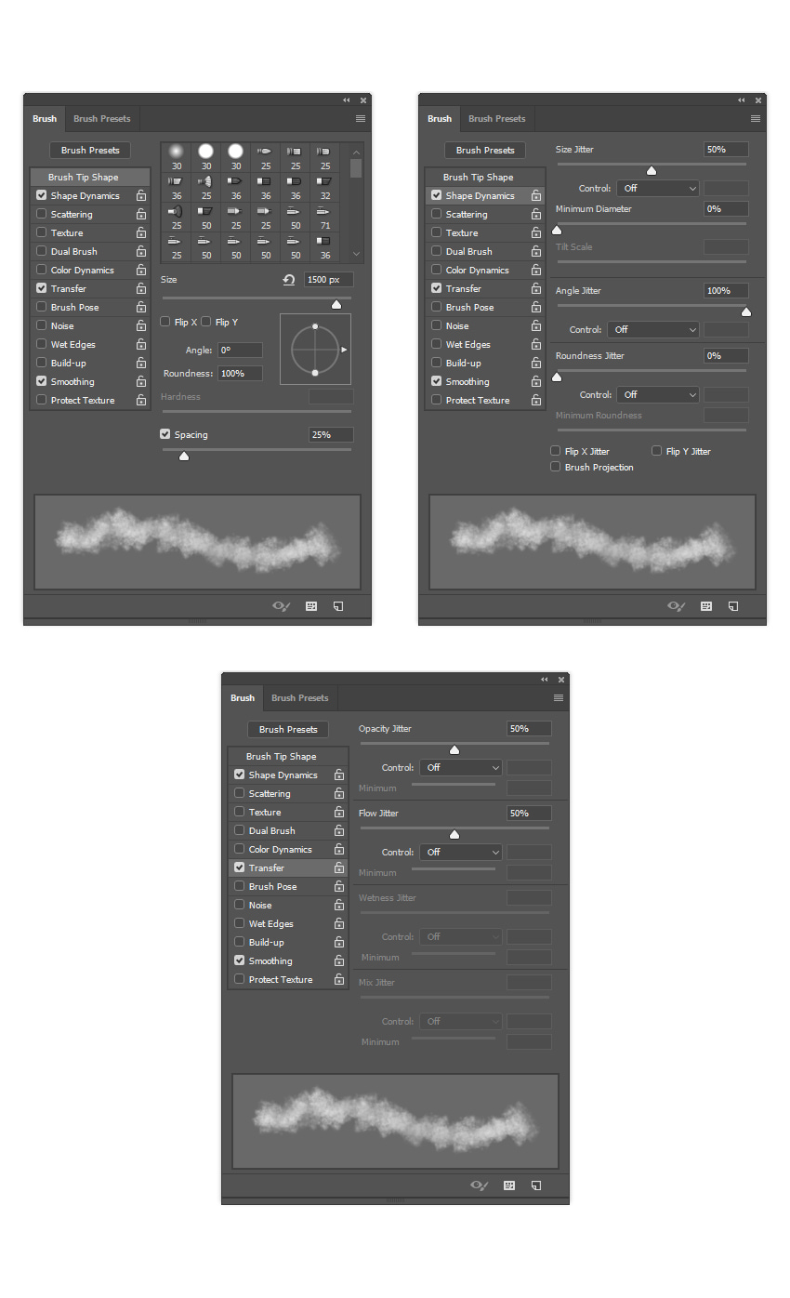Click the Scattering lock icon in the Spacing panel

141,215
